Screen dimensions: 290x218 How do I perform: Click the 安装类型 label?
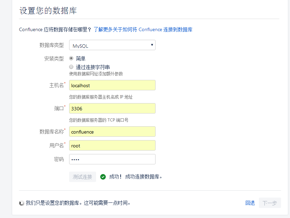[x=54, y=59]
